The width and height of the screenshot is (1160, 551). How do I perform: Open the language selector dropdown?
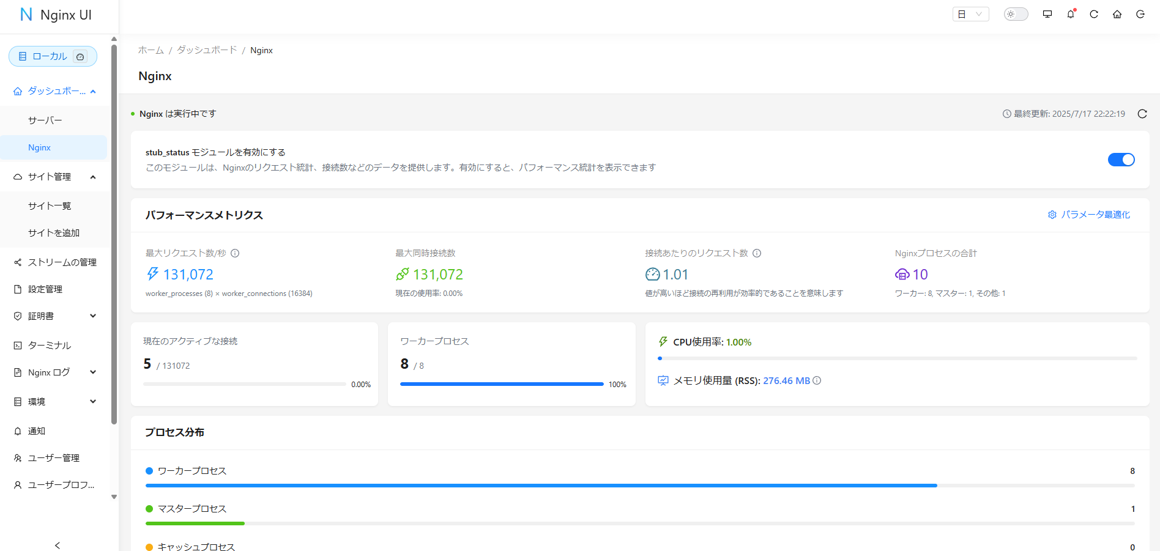pos(970,13)
